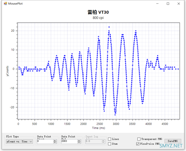Image resolution: width=186 pixels, height=151 pixels.
Task: Increase Data Point End with up arrow
Action: 79,140
